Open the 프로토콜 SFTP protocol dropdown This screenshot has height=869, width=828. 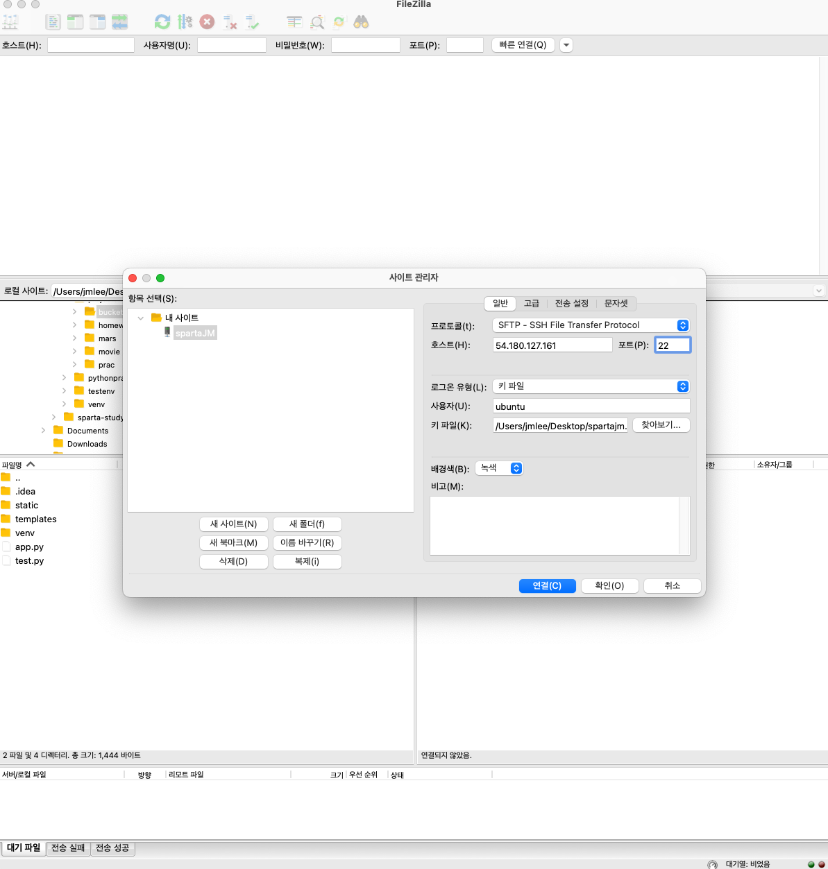[x=591, y=325]
